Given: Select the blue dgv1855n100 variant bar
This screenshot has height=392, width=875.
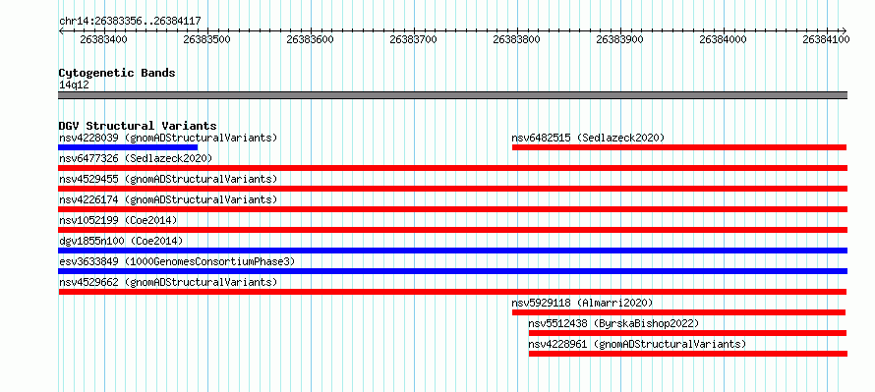Looking at the screenshot, I should click(452, 251).
